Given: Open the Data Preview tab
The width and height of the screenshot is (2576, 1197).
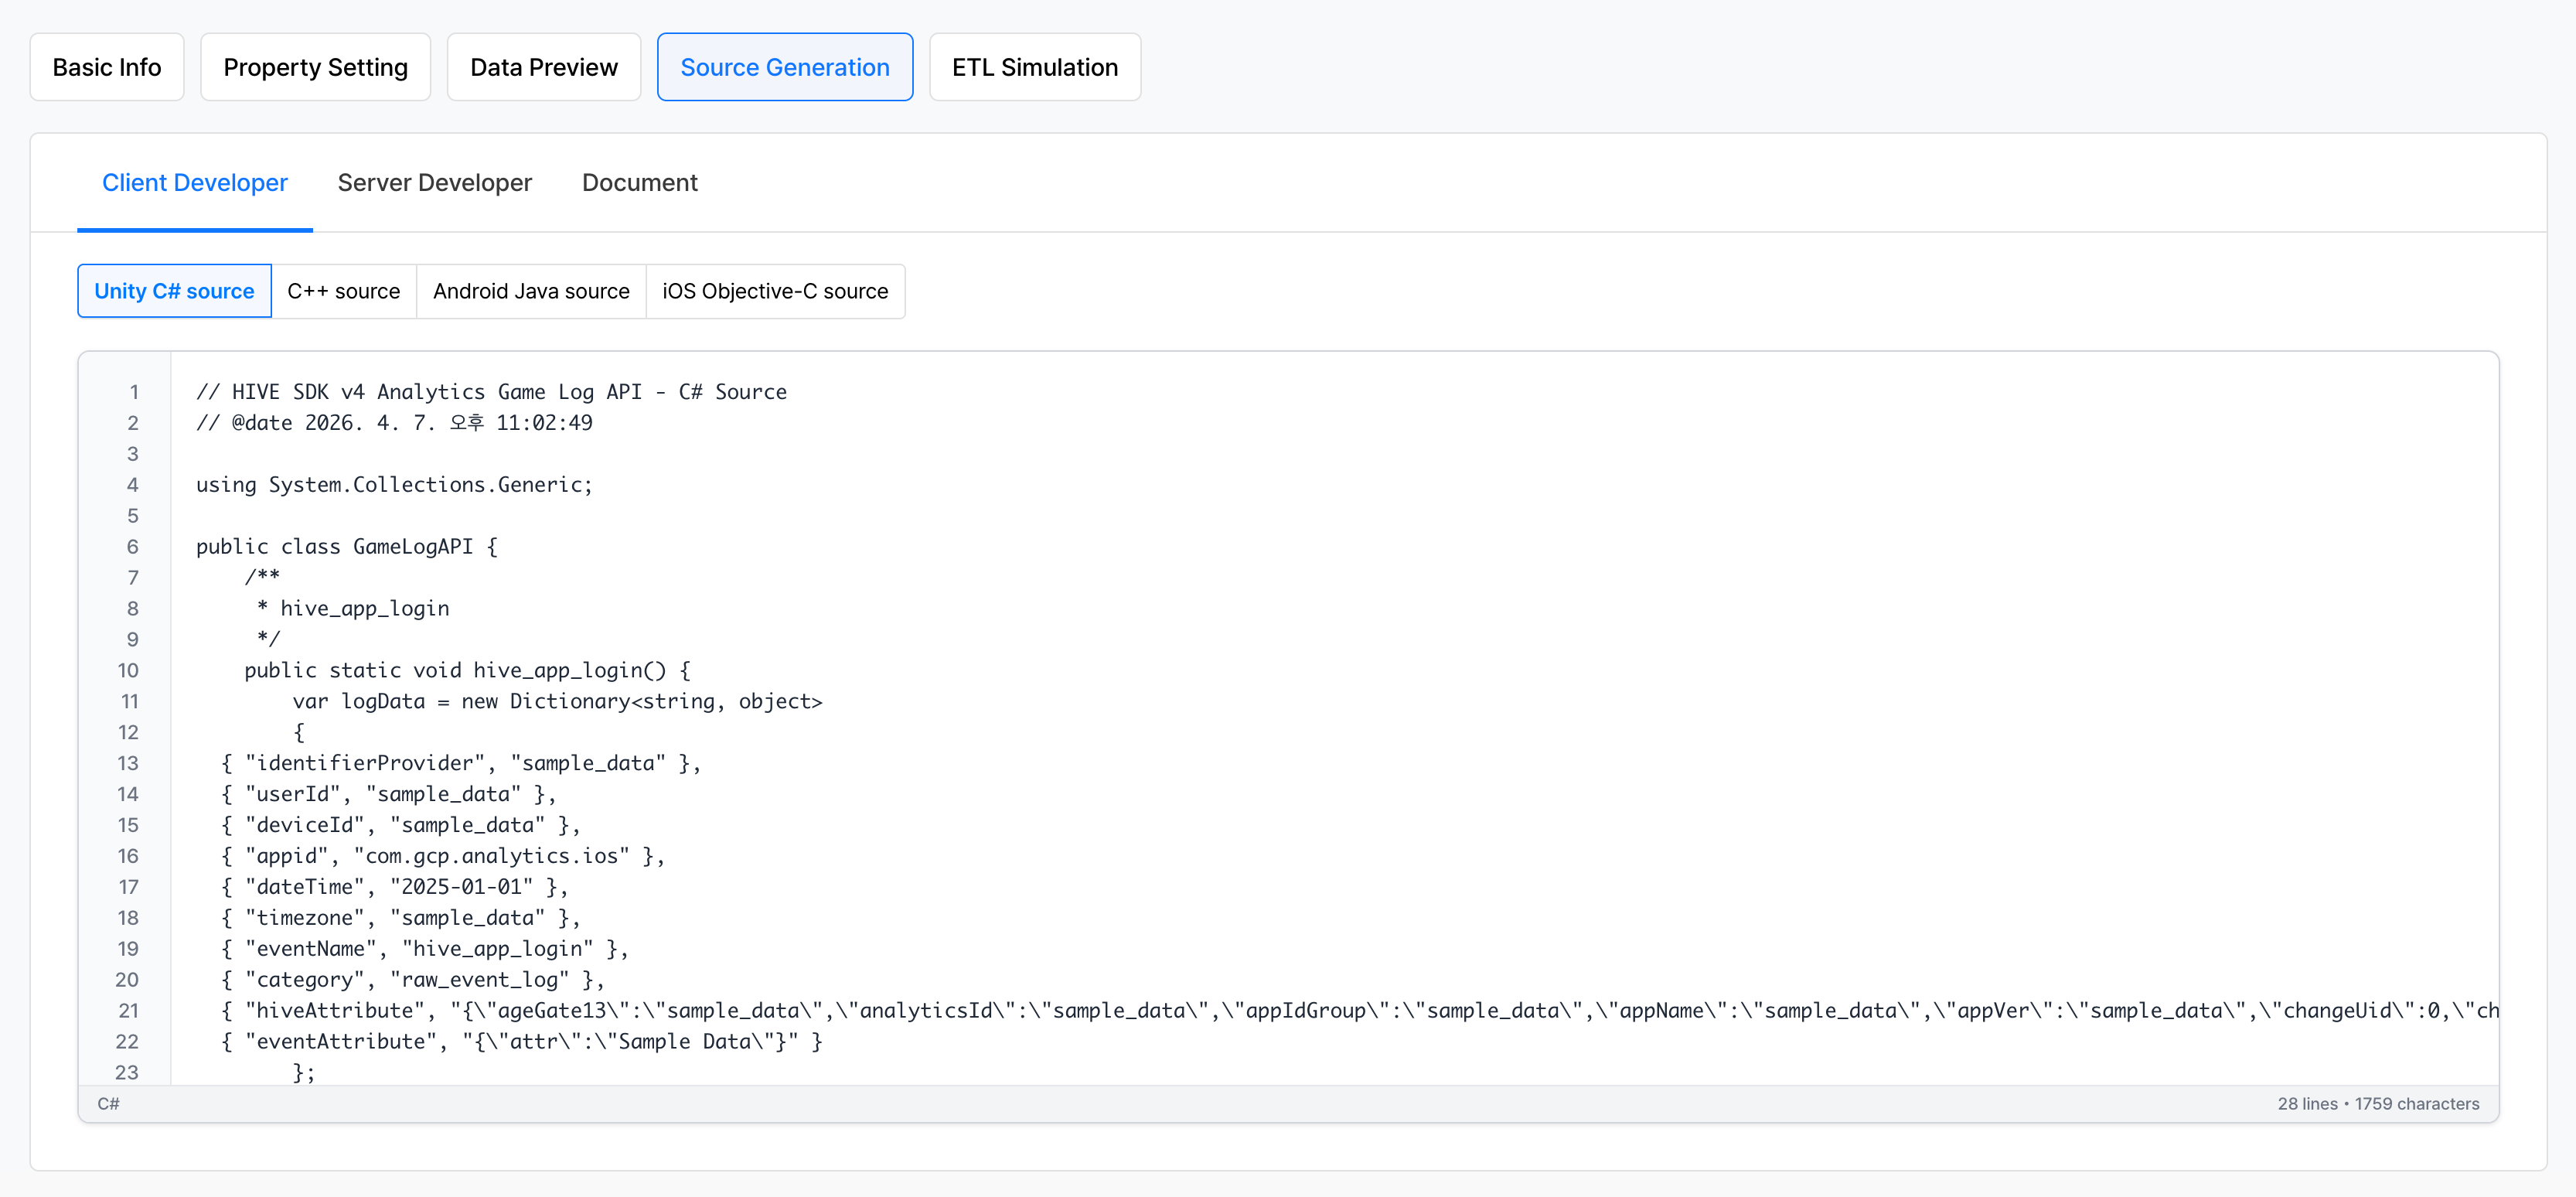Looking at the screenshot, I should coord(543,67).
